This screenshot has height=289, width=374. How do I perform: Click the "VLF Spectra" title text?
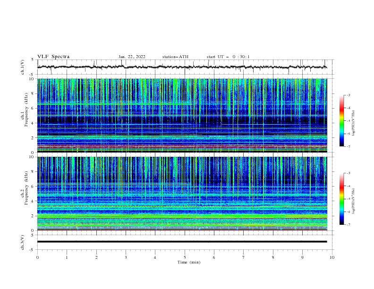coord(53,57)
